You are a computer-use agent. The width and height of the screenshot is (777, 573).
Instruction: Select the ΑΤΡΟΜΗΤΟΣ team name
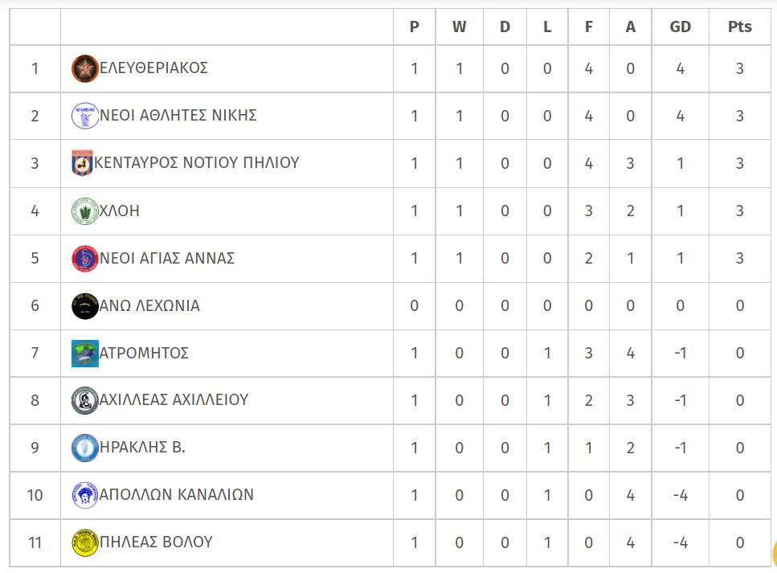point(144,353)
